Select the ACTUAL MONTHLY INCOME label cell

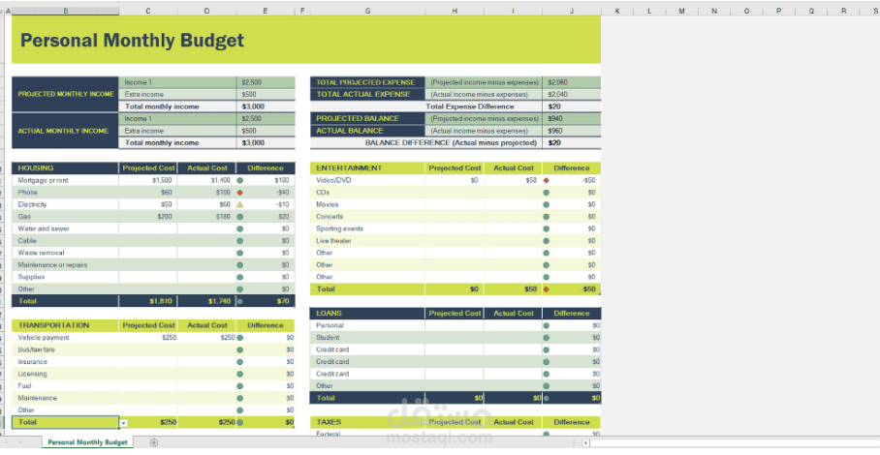(66, 131)
